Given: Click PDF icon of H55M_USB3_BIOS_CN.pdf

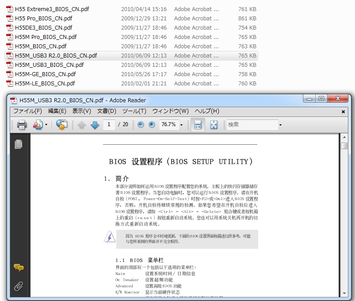Looking at the screenshot, I should click(10, 65).
